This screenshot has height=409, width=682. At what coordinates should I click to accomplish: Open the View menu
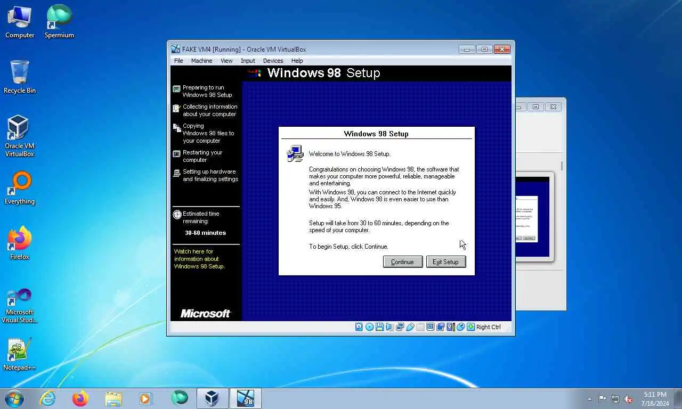tap(226, 61)
